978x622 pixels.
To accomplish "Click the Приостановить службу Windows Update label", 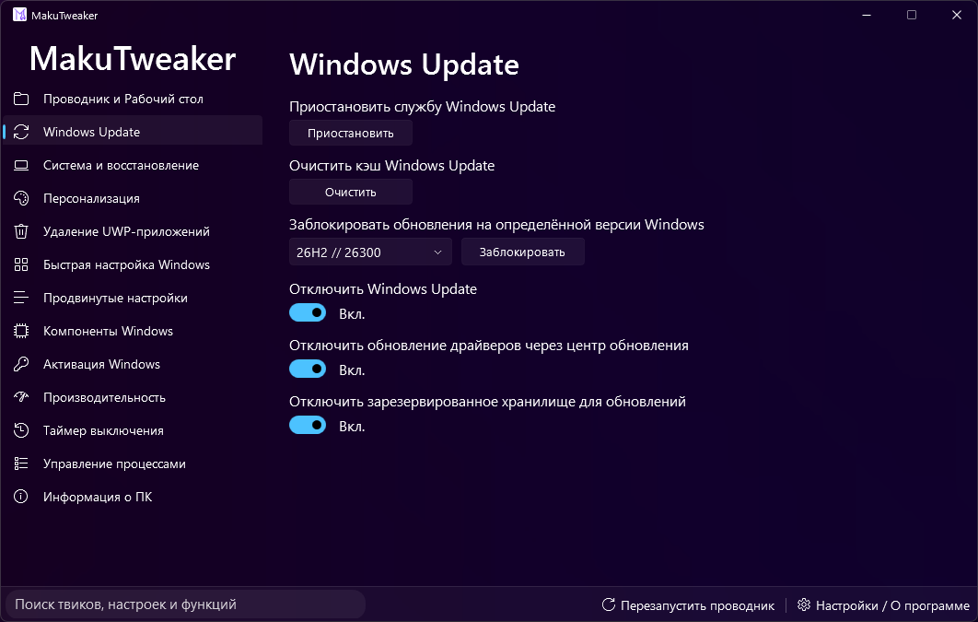I will tap(423, 107).
